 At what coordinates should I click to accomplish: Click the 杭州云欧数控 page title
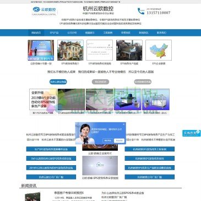[98, 8]
